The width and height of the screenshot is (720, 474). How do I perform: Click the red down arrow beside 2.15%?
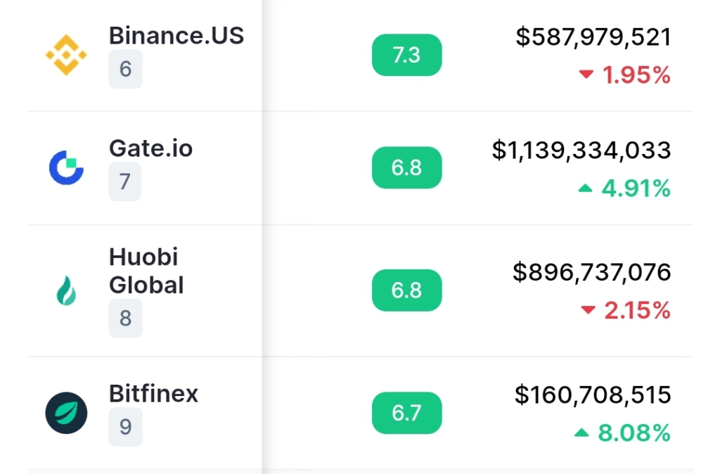tap(589, 310)
